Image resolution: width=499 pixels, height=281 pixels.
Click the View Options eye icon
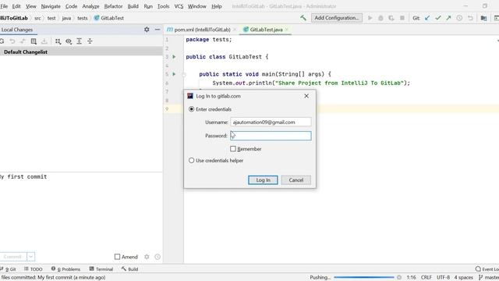(69, 41)
